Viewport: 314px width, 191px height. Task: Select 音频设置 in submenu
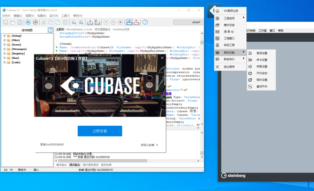[261, 53]
